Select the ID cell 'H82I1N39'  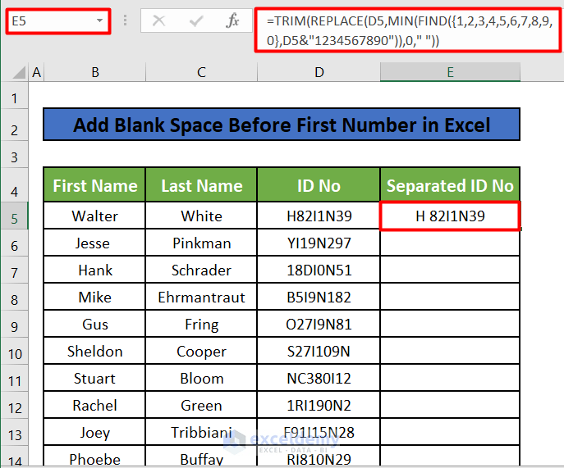point(319,216)
